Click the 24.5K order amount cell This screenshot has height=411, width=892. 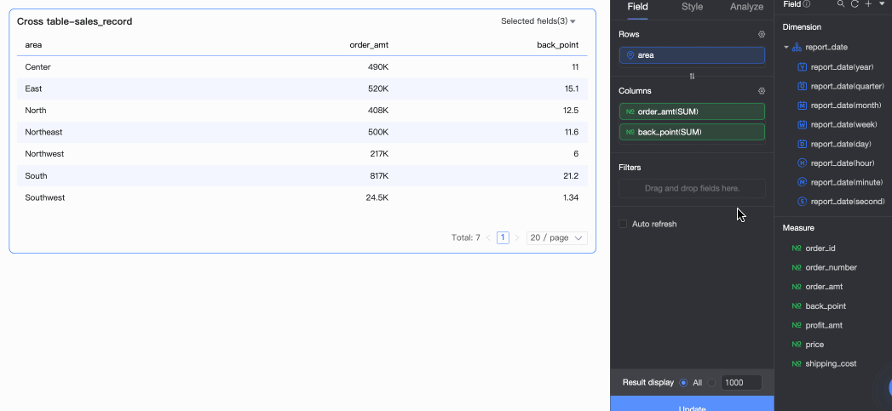[377, 197]
